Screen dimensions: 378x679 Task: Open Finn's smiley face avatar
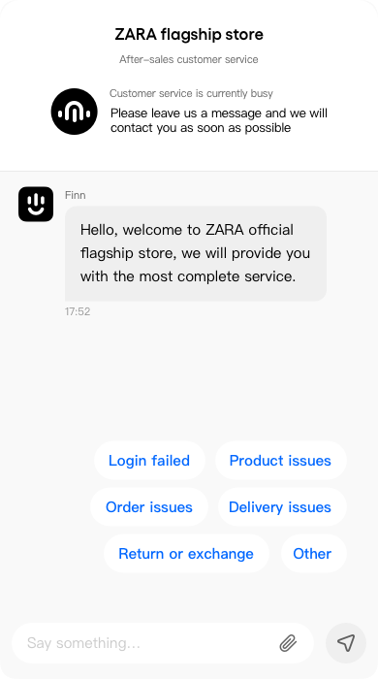point(36,204)
